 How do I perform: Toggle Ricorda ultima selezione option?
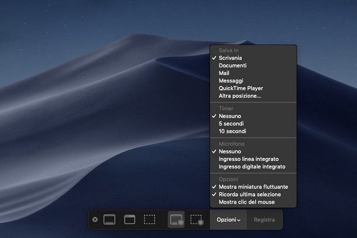(x=253, y=194)
